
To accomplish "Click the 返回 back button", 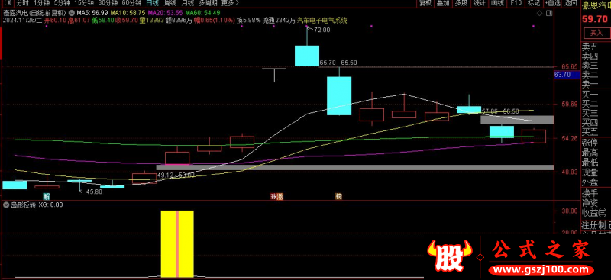I will pyautogui.click(x=571, y=3).
